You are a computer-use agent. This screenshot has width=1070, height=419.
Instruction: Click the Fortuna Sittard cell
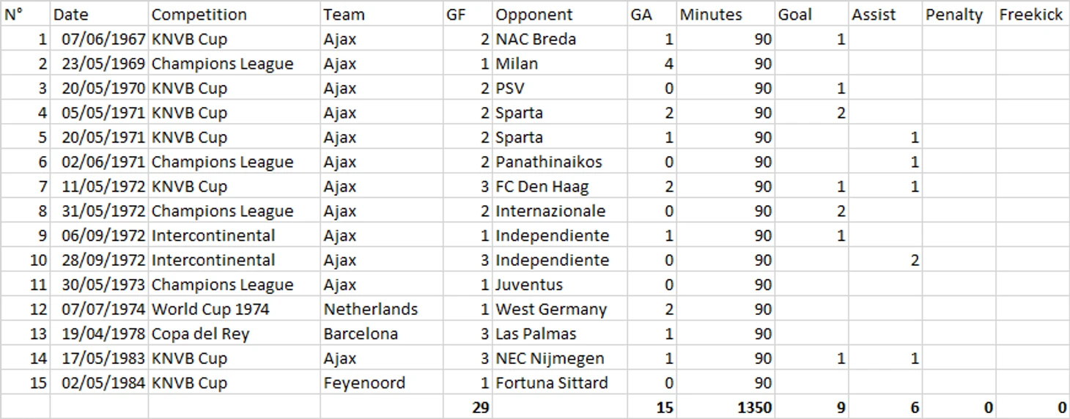560,383
